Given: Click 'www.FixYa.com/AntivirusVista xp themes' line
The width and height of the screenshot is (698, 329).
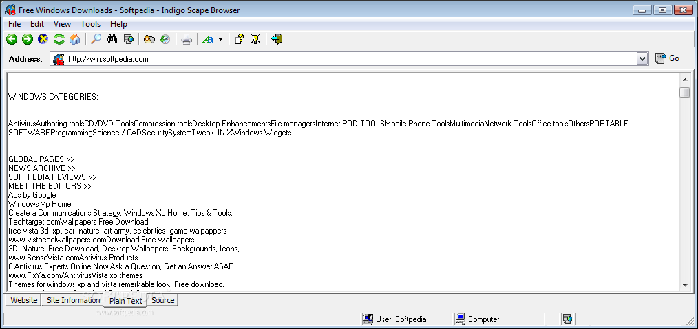Looking at the screenshot, I should pyautogui.click(x=75, y=275).
